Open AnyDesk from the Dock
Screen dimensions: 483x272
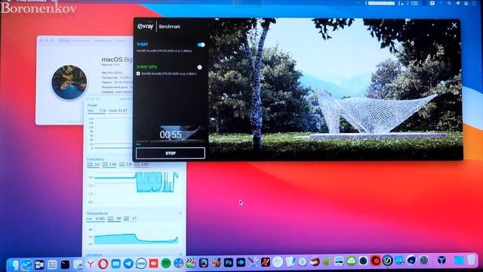pyautogui.click(x=153, y=264)
